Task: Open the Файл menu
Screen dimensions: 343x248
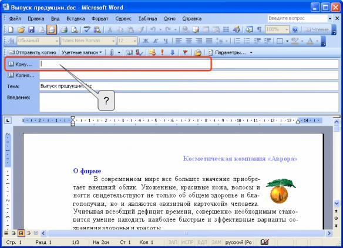Action: (15, 19)
